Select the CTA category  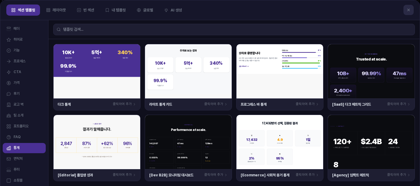tap(24, 72)
